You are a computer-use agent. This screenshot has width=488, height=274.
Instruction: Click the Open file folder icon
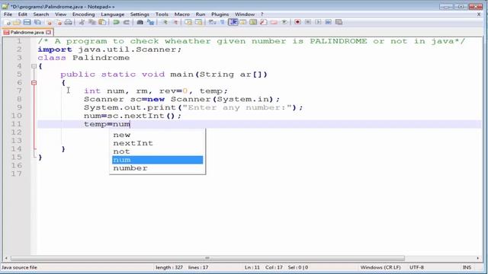point(17,22)
